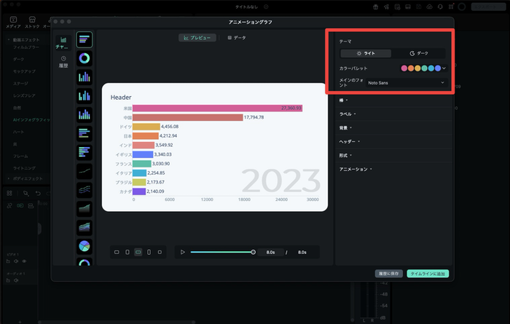Select レンズフレア in the effects list
This screenshot has width=510, height=324.
pos(24,95)
